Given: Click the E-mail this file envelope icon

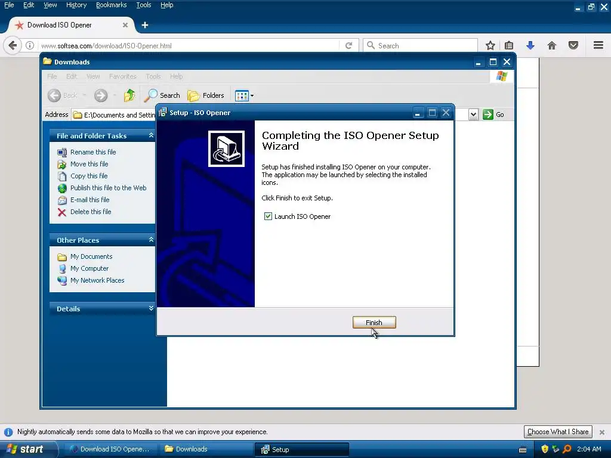Looking at the screenshot, I should click(x=62, y=200).
